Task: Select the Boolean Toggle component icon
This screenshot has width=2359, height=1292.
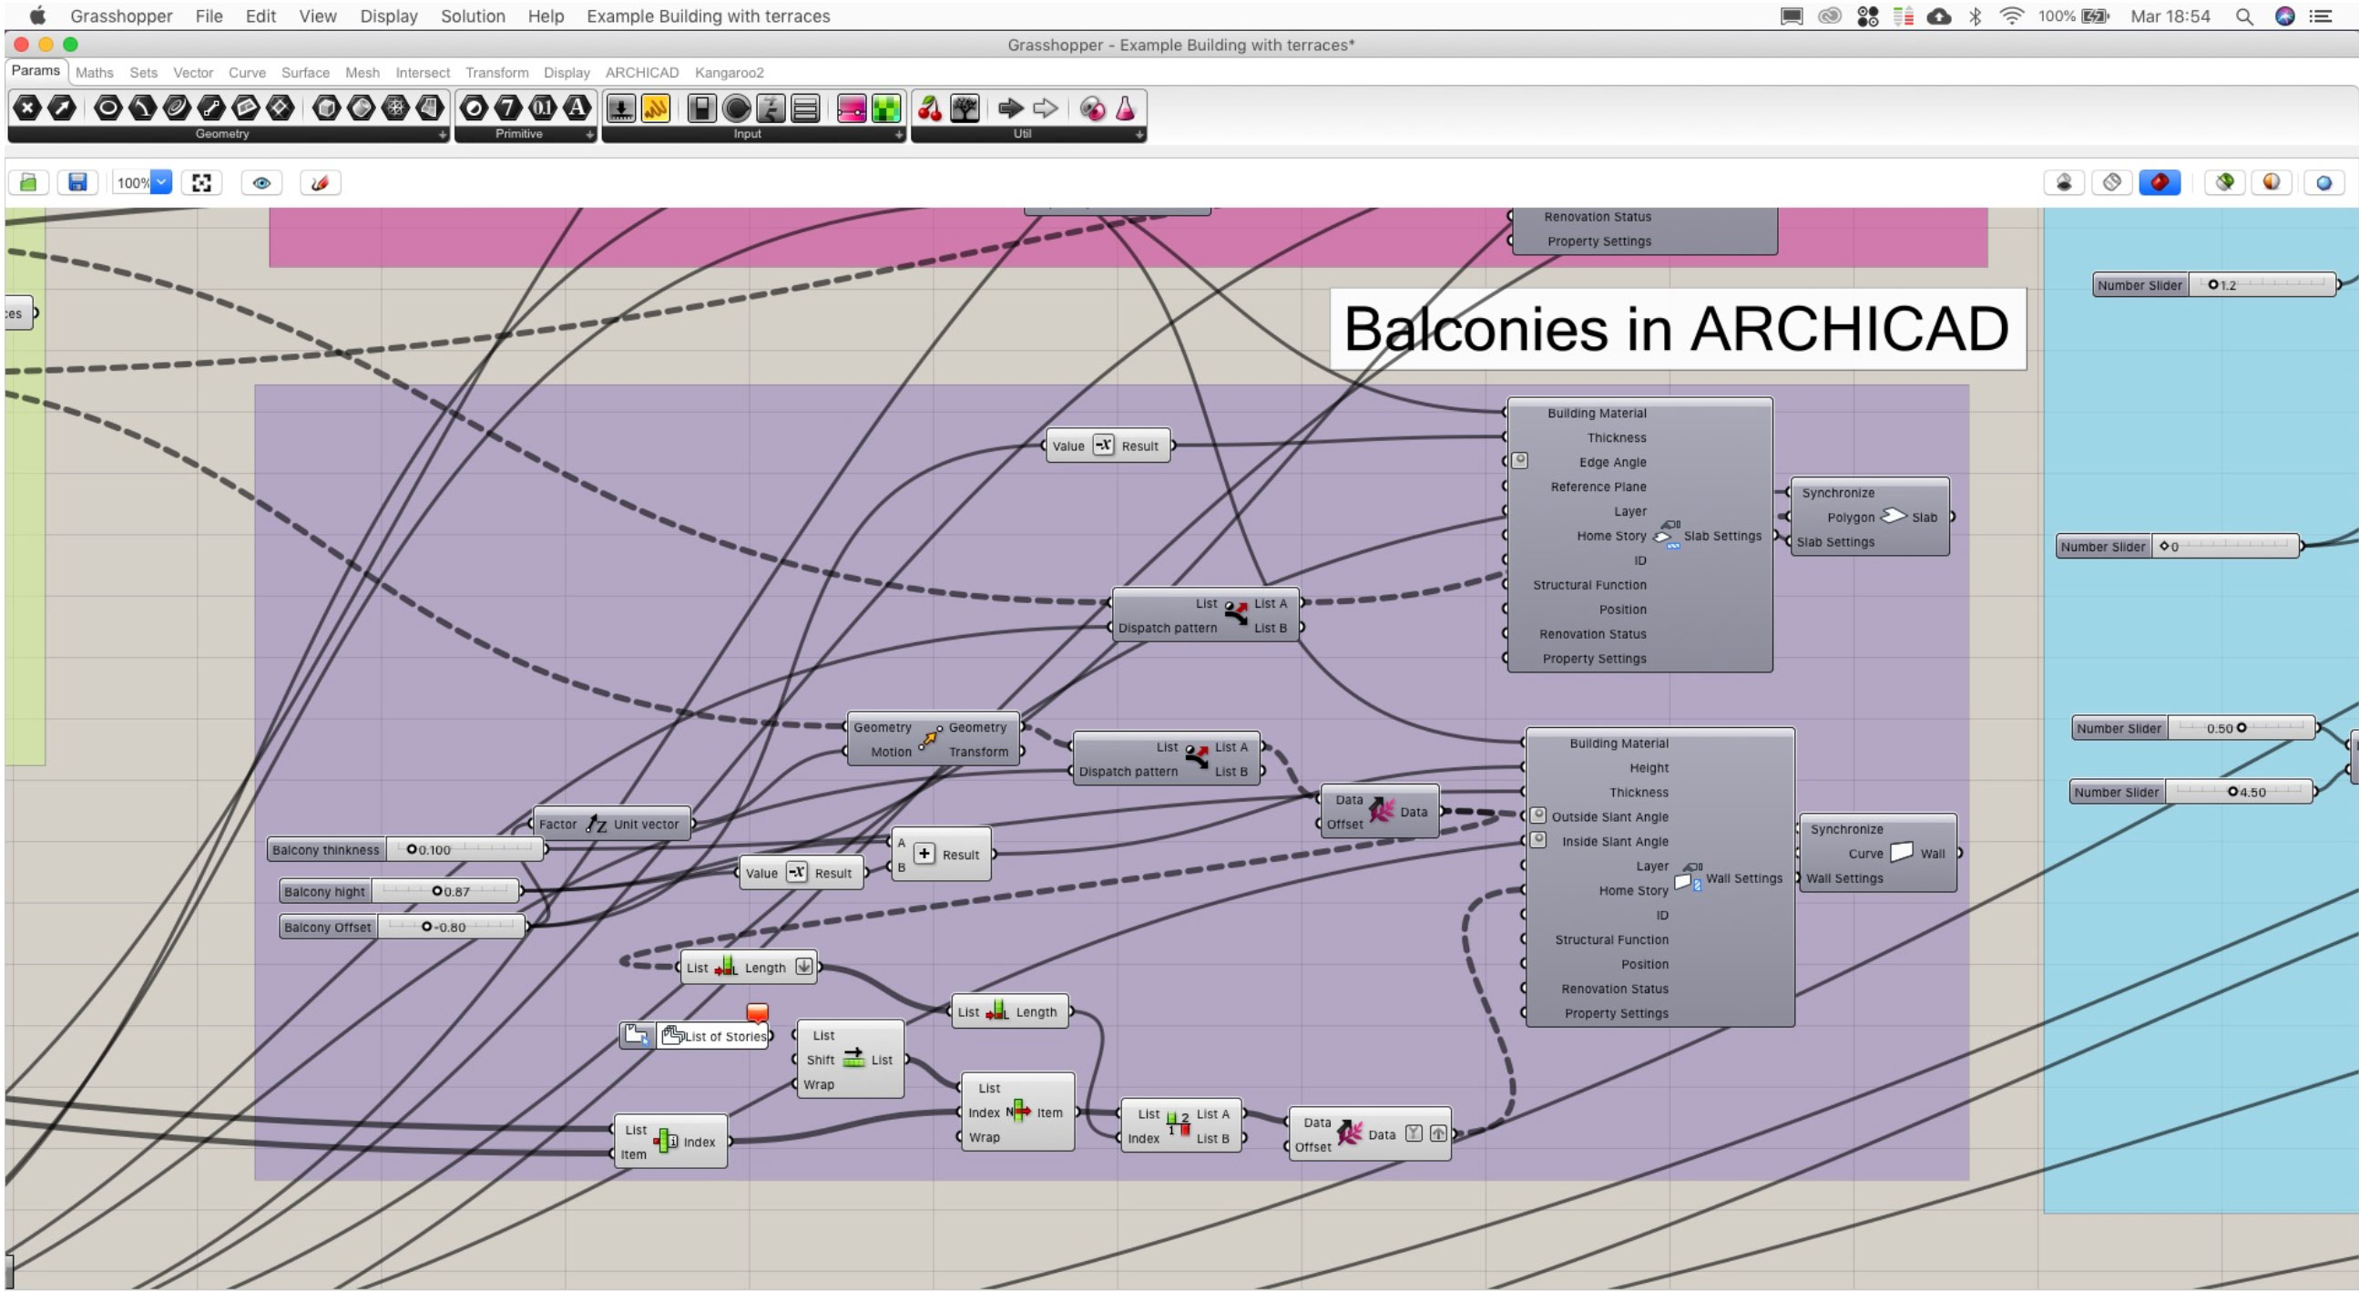Action: tap(701, 109)
